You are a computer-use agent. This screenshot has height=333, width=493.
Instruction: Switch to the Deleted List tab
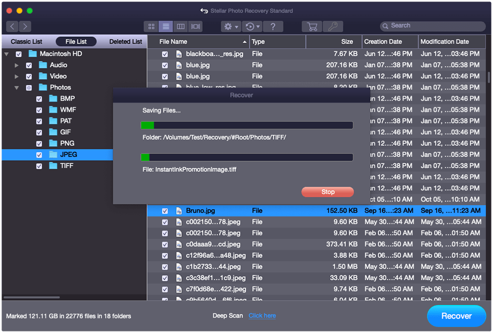coord(125,41)
